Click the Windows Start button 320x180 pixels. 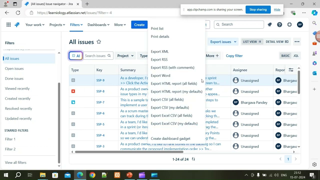click(6, 175)
